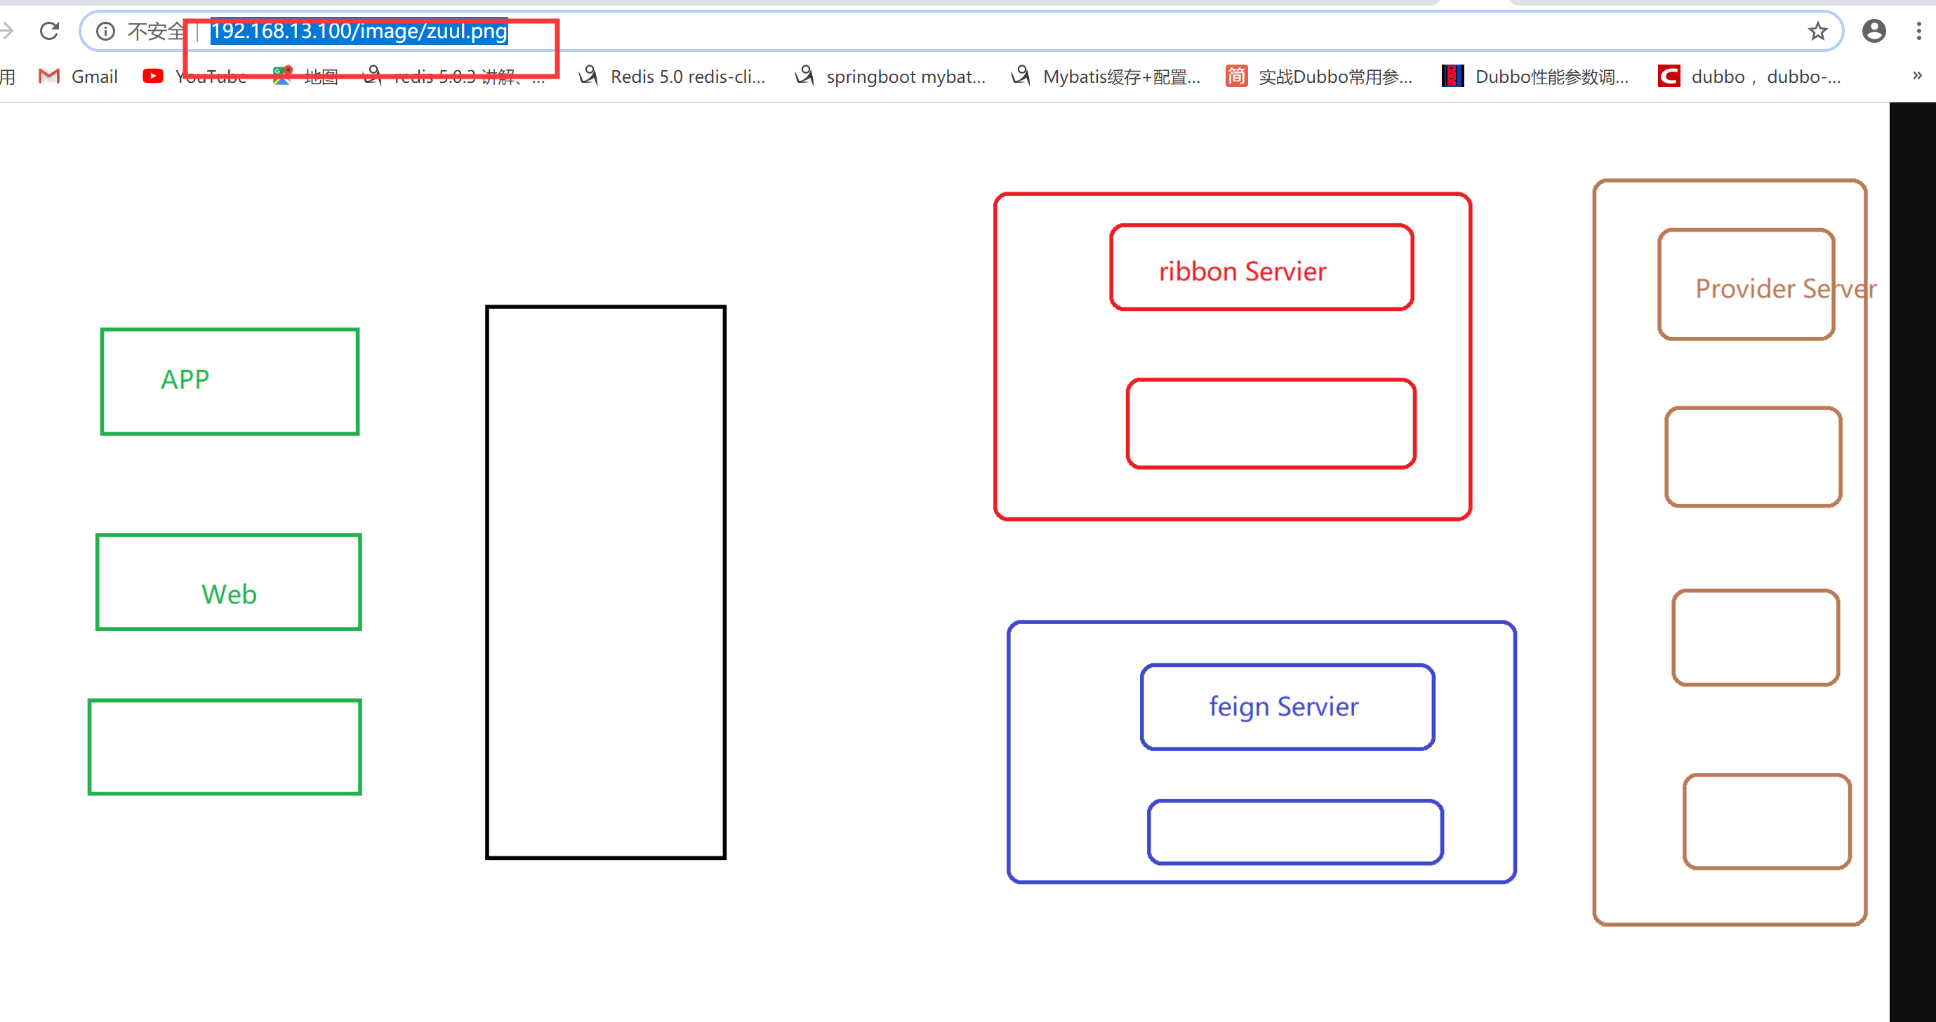
Task: Open the user profile avatar icon
Action: [x=1874, y=31]
